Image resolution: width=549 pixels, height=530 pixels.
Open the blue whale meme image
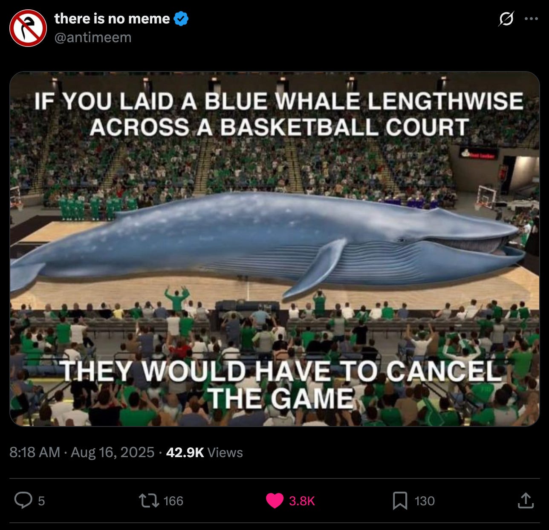[274, 249]
